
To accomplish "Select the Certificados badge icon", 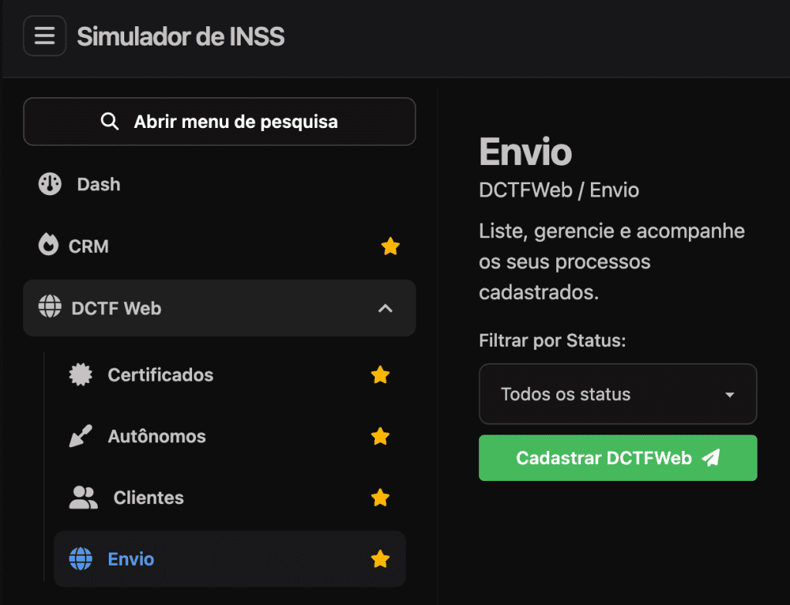I will coord(81,375).
